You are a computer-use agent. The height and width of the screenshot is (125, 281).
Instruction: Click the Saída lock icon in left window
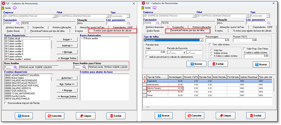click(x=3, y=8)
